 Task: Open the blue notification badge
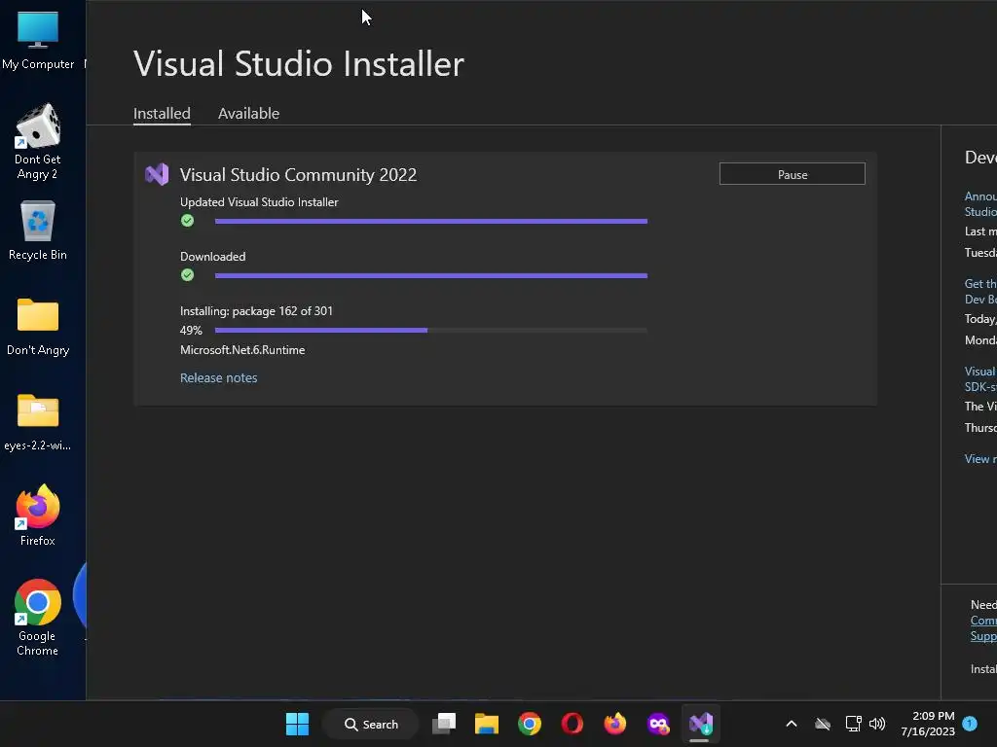tap(970, 724)
